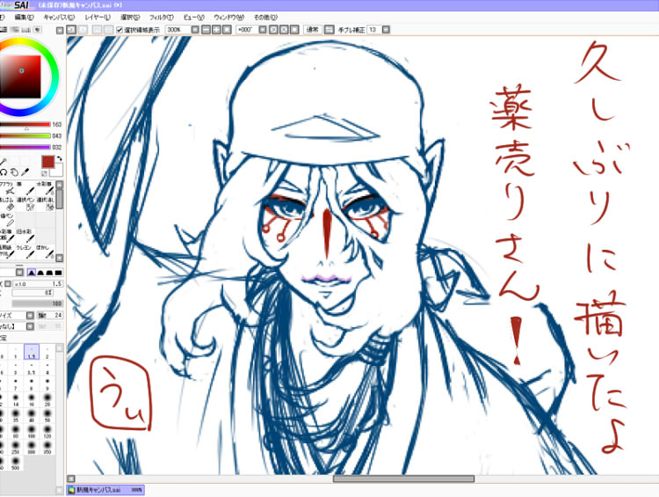Open the レイヤー (Layer) menu
Screen dimensions: 659x497
pyautogui.click(x=98, y=18)
